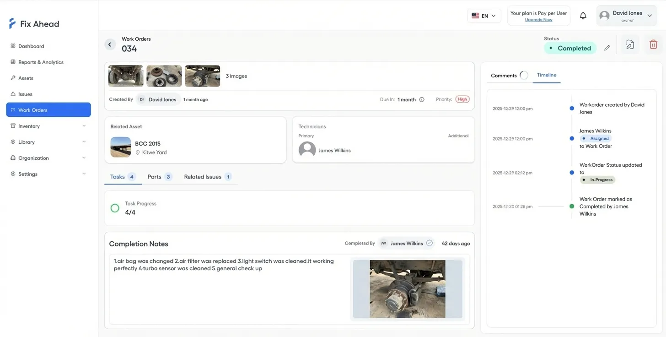Open the EN language dropdown

click(x=483, y=16)
